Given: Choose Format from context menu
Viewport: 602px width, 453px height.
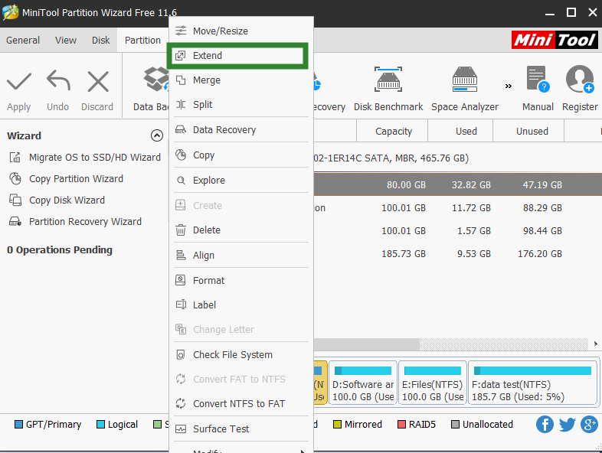Looking at the screenshot, I should pyautogui.click(x=241, y=280).
